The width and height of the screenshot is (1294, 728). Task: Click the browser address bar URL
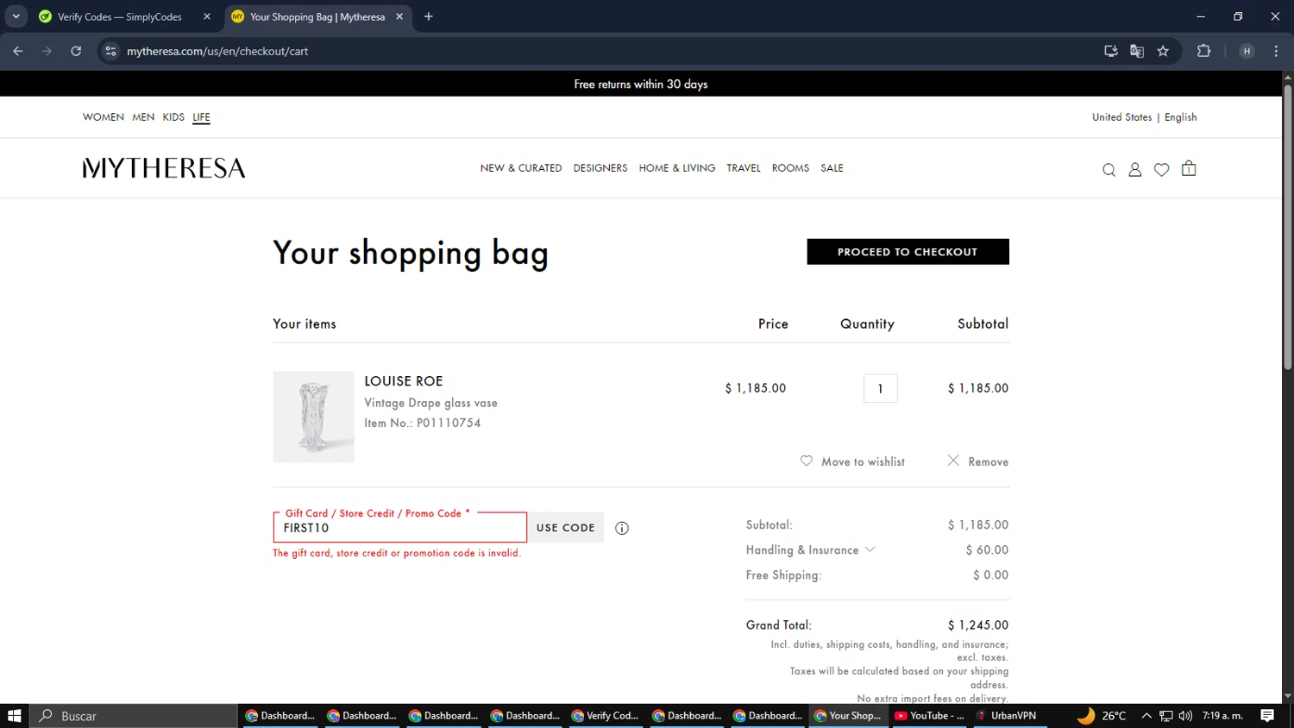point(217,51)
